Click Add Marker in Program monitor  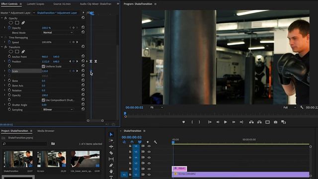(x=183, y=122)
